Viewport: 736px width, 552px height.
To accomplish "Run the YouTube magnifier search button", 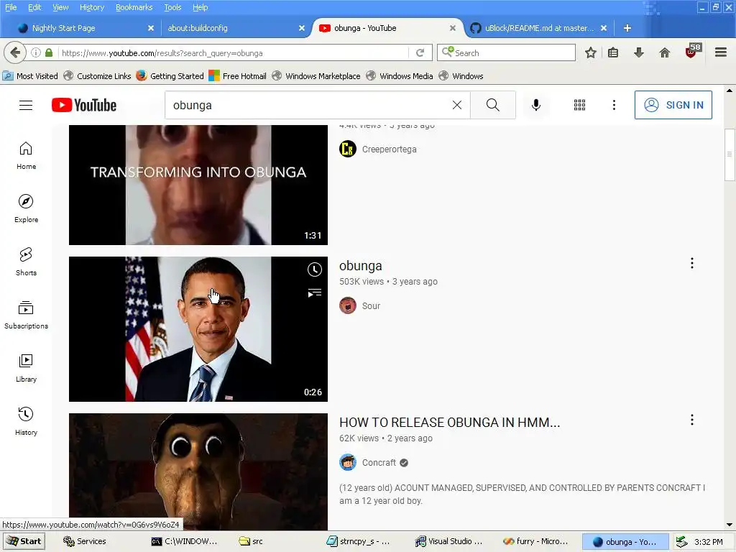I will 493,105.
